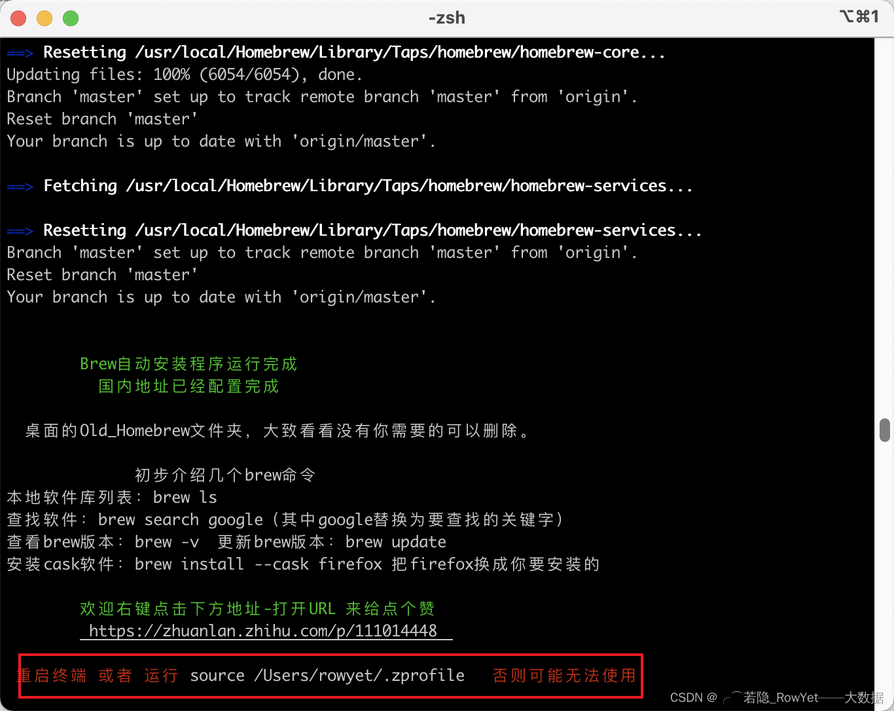Click 'Updating files: 100% (6054/6054), done.' line
Screen dimensions: 894x711
[x=185, y=75]
